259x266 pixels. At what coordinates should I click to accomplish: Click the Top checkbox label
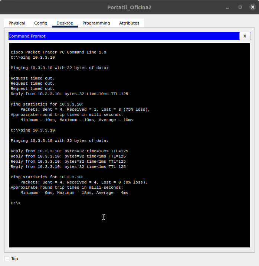pyautogui.click(x=14, y=259)
